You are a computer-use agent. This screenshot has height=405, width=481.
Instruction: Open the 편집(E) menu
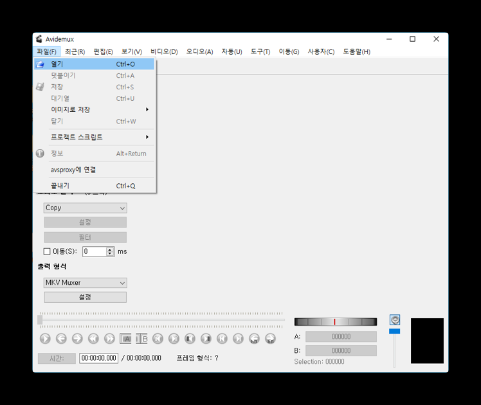[x=103, y=51]
